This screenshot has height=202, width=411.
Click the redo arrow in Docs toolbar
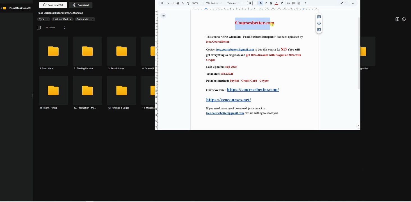coord(173,3)
